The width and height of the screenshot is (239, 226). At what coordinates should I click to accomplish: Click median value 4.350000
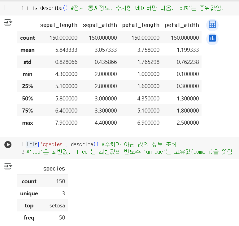point(148,98)
